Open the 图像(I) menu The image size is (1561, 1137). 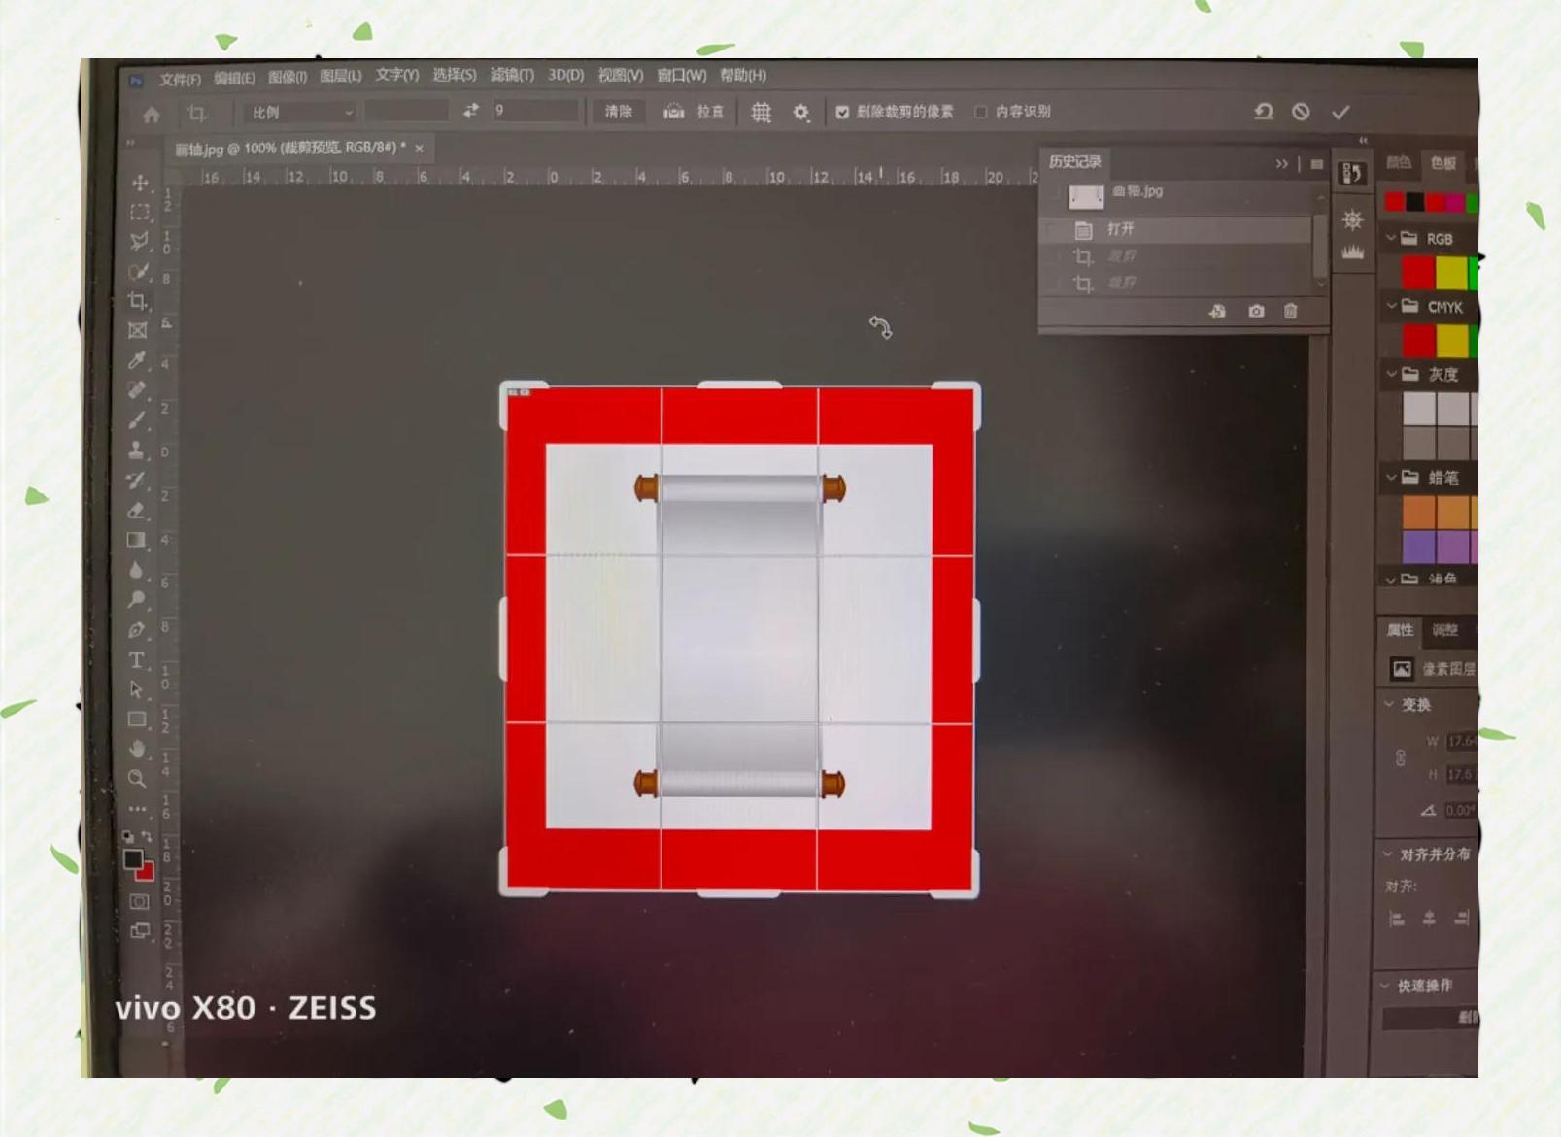(287, 77)
